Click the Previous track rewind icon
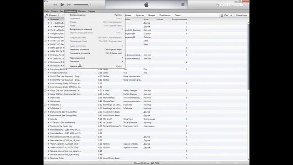This screenshot has width=293, height=165. point(55,5)
